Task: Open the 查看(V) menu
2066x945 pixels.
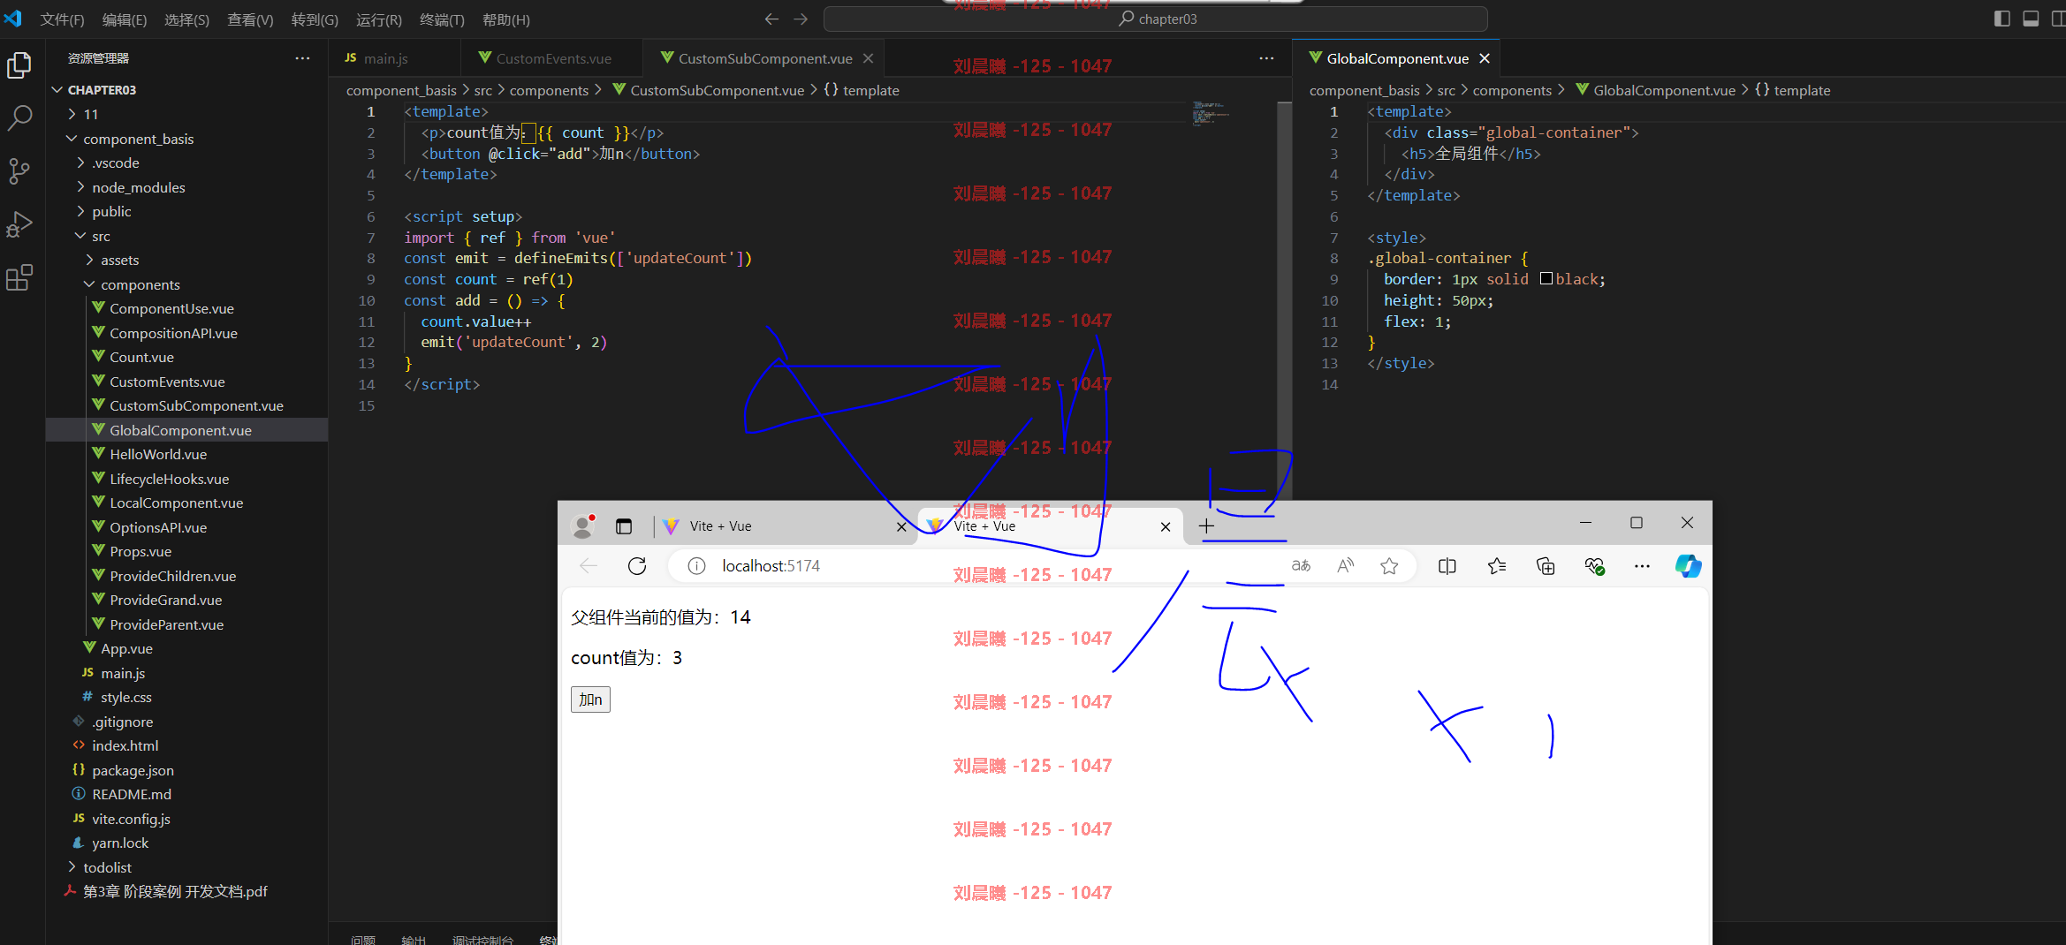Action: pos(250,19)
